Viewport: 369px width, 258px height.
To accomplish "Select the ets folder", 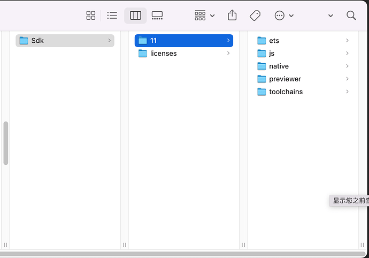I will (303, 41).
